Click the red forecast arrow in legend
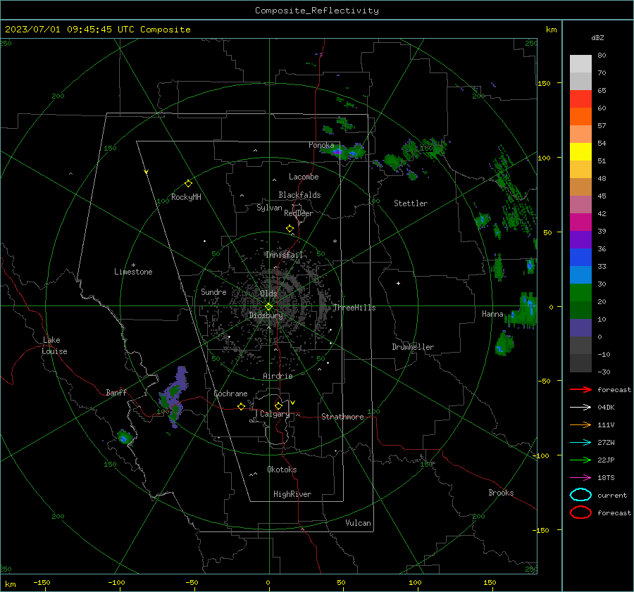Image resolution: width=634 pixels, height=592 pixels. pos(580,389)
